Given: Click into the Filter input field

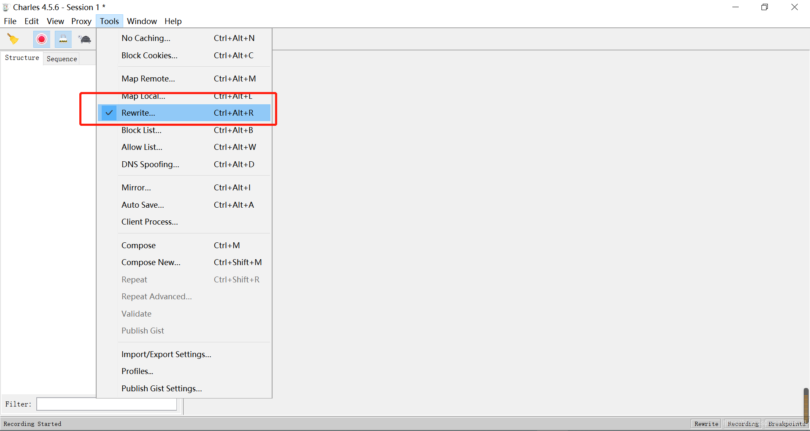Looking at the screenshot, I should click(107, 404).
